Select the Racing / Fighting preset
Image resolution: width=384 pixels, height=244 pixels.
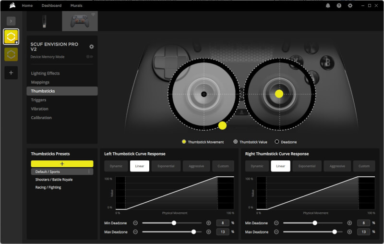pos(48,187)
